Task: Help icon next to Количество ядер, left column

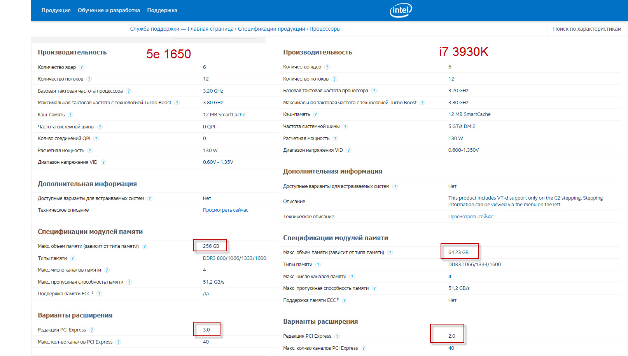Action: pos(82,67)
